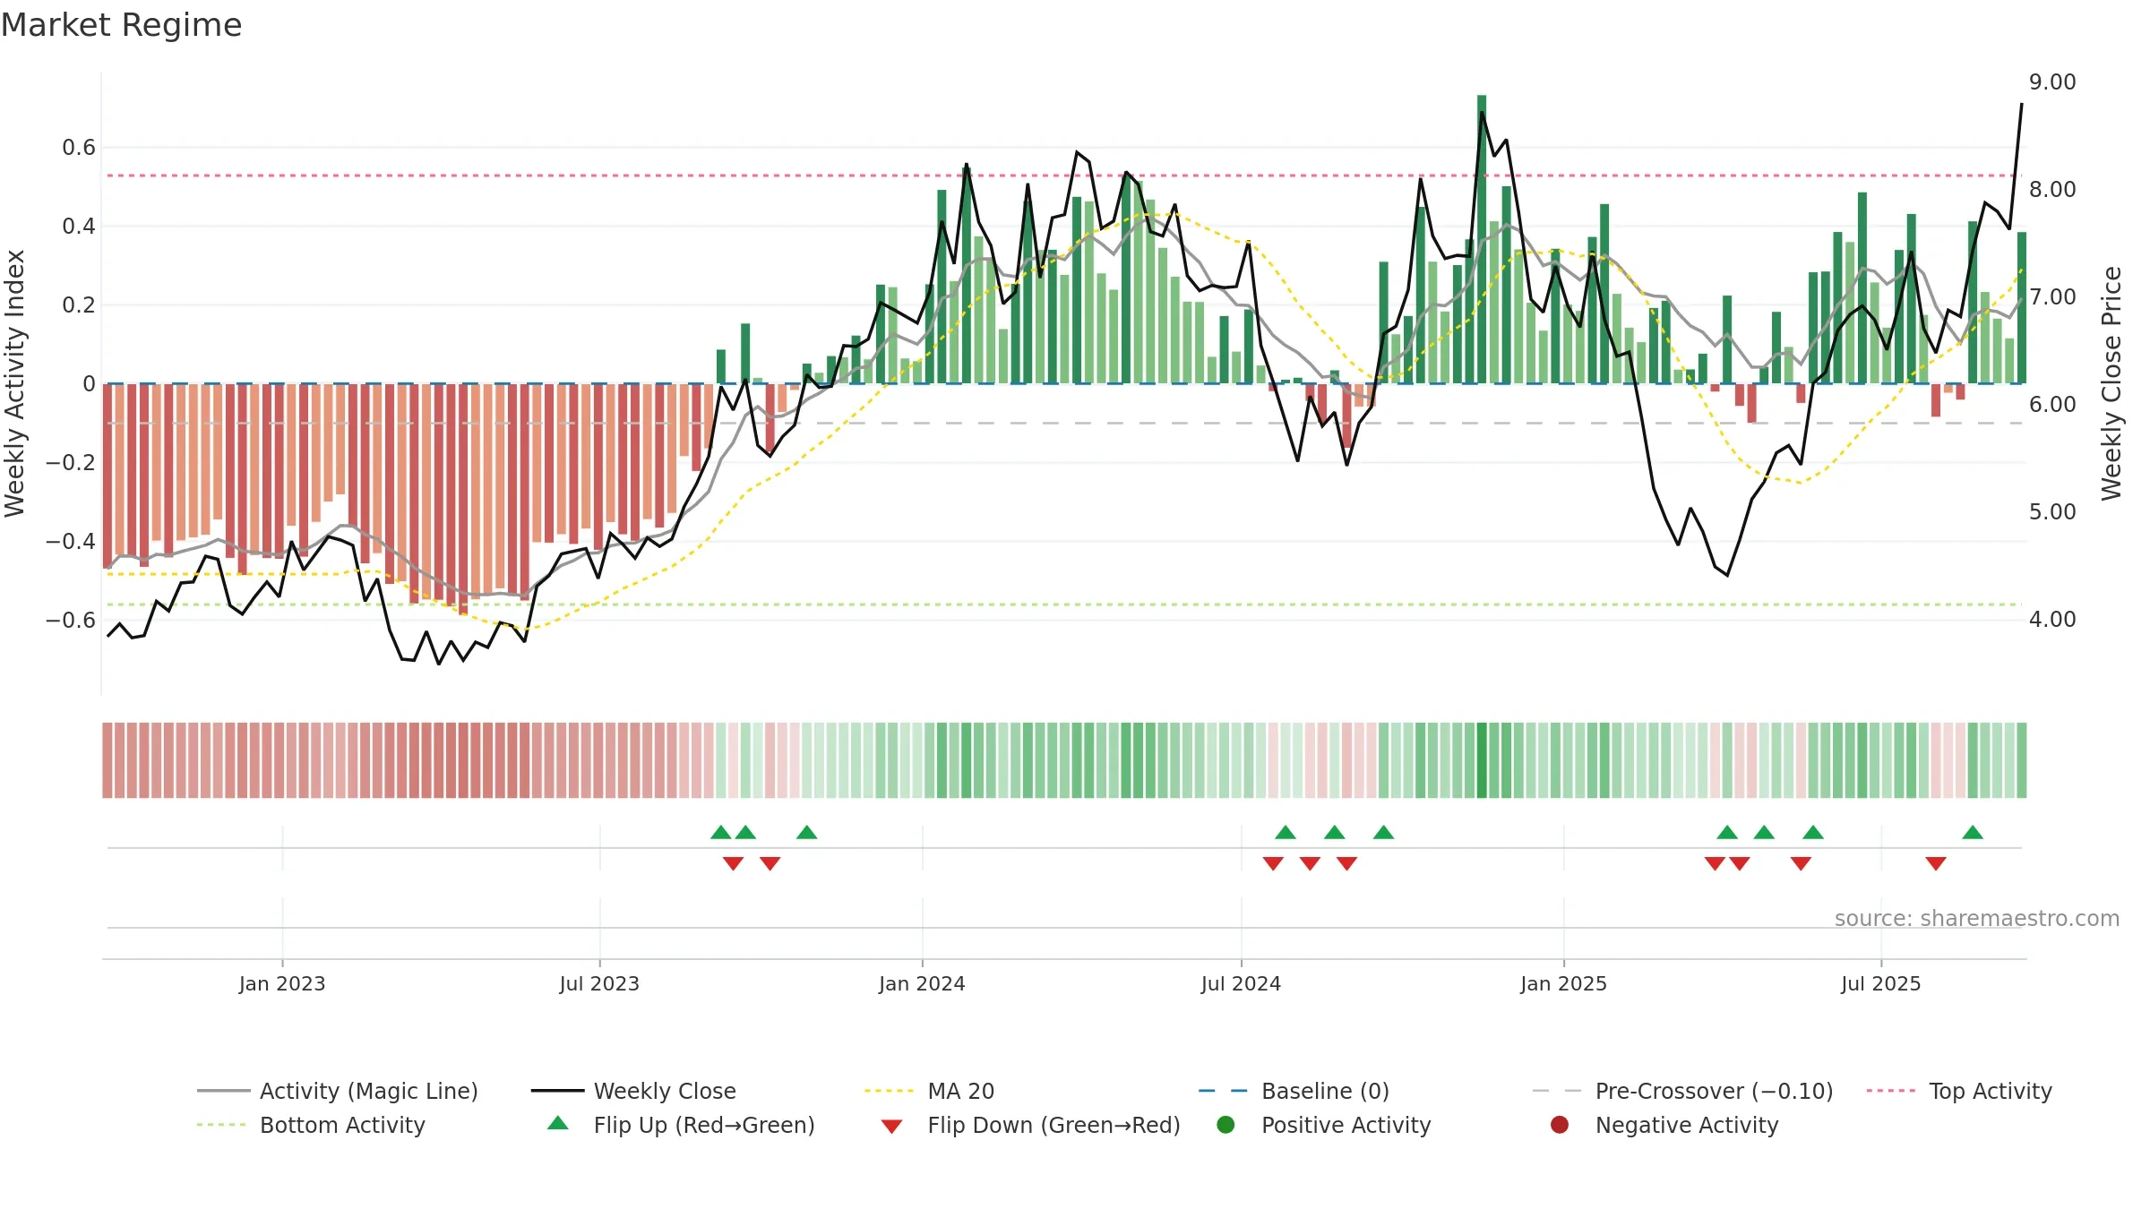Click the yellow dotted MA 20 legend swatch
The image size is (2150, 1209).
(889, 1091)
